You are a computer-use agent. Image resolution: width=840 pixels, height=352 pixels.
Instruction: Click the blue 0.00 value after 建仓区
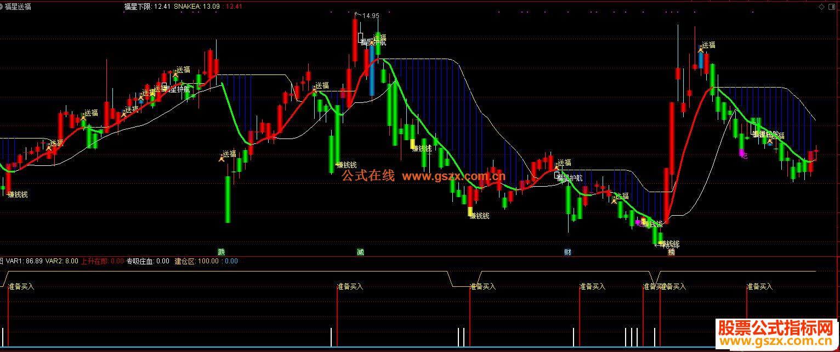tap(231, 261)
